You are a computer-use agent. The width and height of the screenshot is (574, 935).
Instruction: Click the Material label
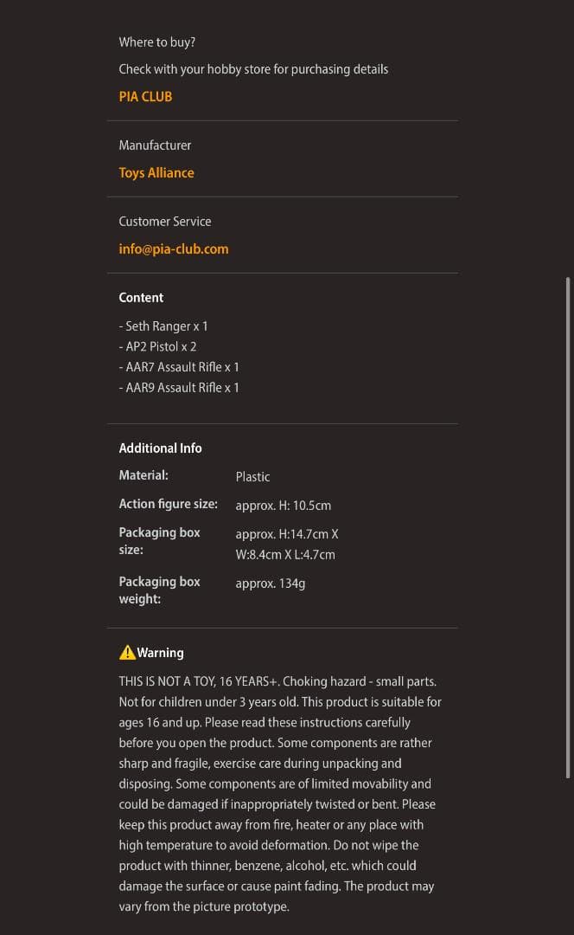(x=143, y=475)
